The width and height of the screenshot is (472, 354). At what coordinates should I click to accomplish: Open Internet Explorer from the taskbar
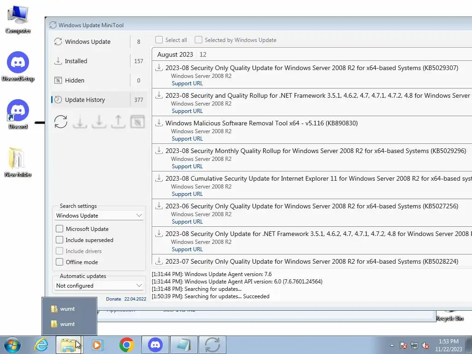pos(41,345)
